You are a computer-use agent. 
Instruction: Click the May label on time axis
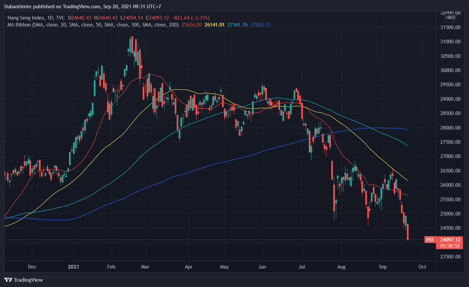click(x=224, y=267)
